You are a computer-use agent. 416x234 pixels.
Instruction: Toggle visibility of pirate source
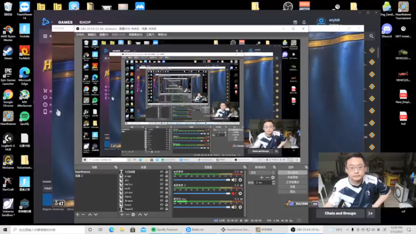point(162,192)
